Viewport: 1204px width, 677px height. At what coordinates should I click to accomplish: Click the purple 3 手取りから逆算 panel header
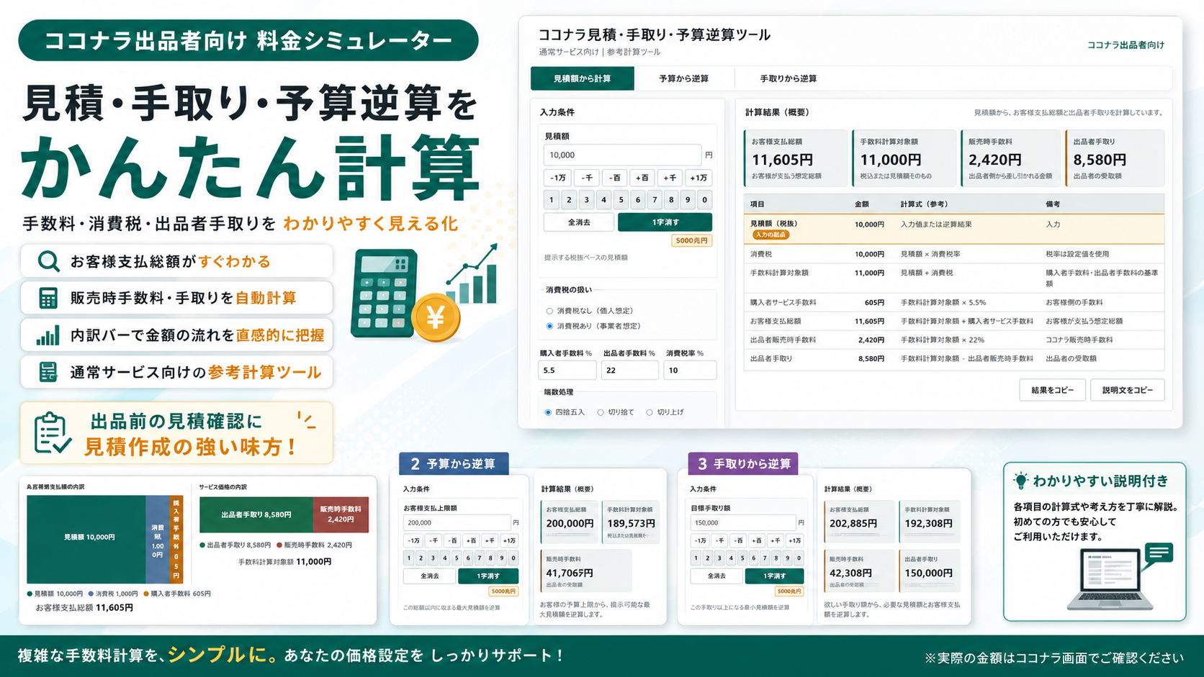click(742, 464)
